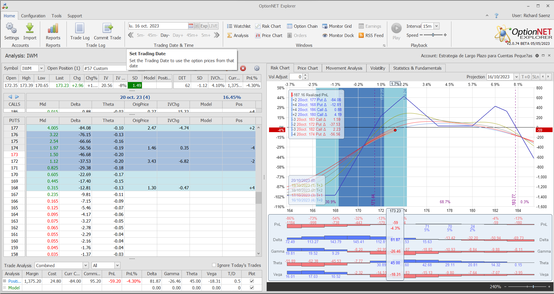The height and width of the screenshot is (294, 554).
Task: Open the Combined trade analysis dropdown
Action: 86,265
